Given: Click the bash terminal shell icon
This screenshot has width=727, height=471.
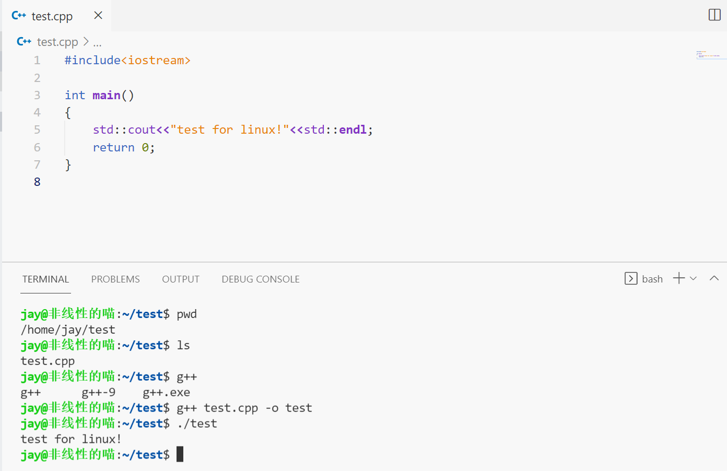Looking at the screenshot, I should pos(631,278).
